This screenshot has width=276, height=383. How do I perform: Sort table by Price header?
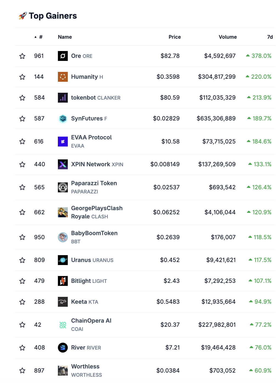(174, 37)
